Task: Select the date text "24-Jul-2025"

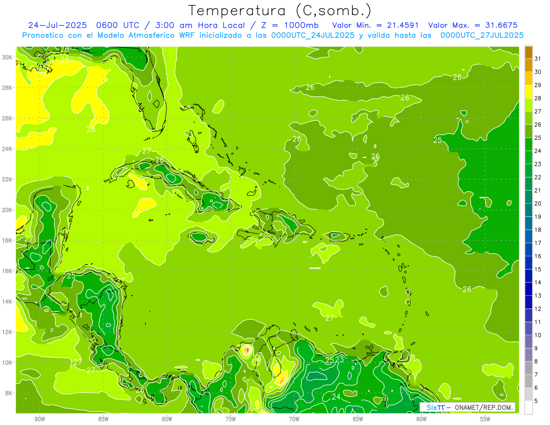Action: [58, 25]
